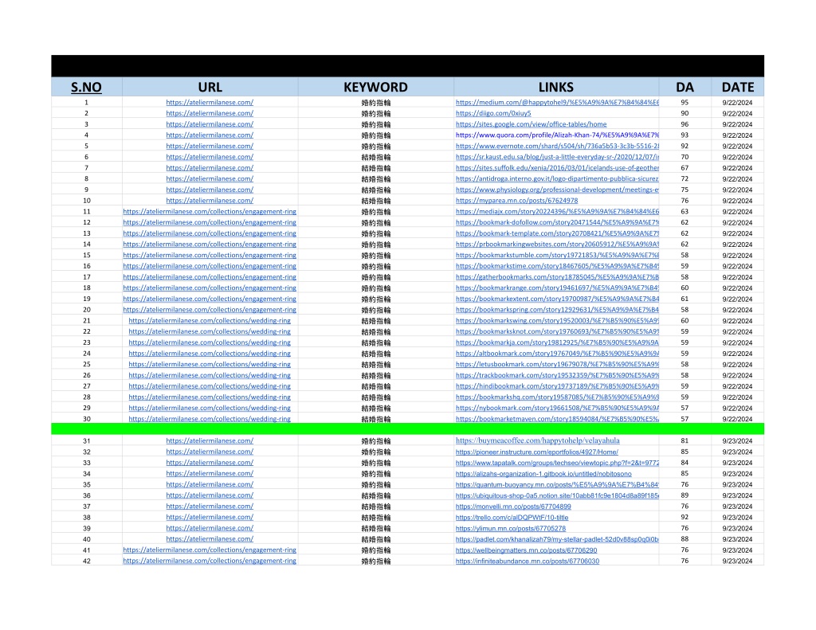Follow the buymeacoffee.com happytohelp link
The image size is (816, 630).
pyautogui.click(x=538, y=440)
